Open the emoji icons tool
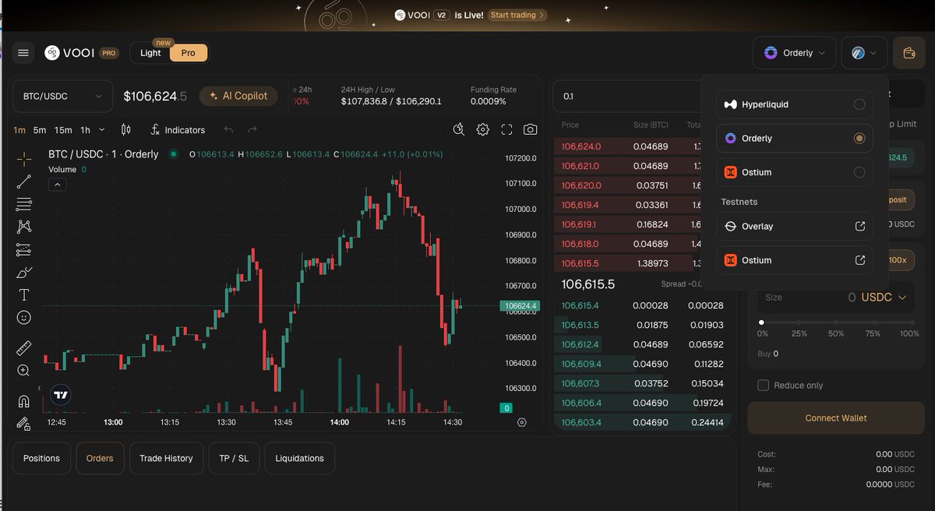The width and height of the screenshot is (935, 511). coord(24,318)
